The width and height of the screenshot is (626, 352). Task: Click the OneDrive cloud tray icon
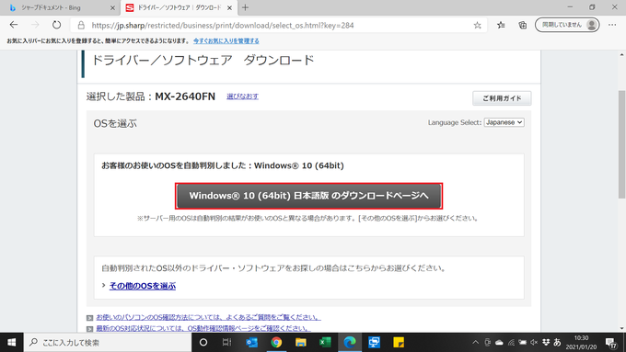499,342
